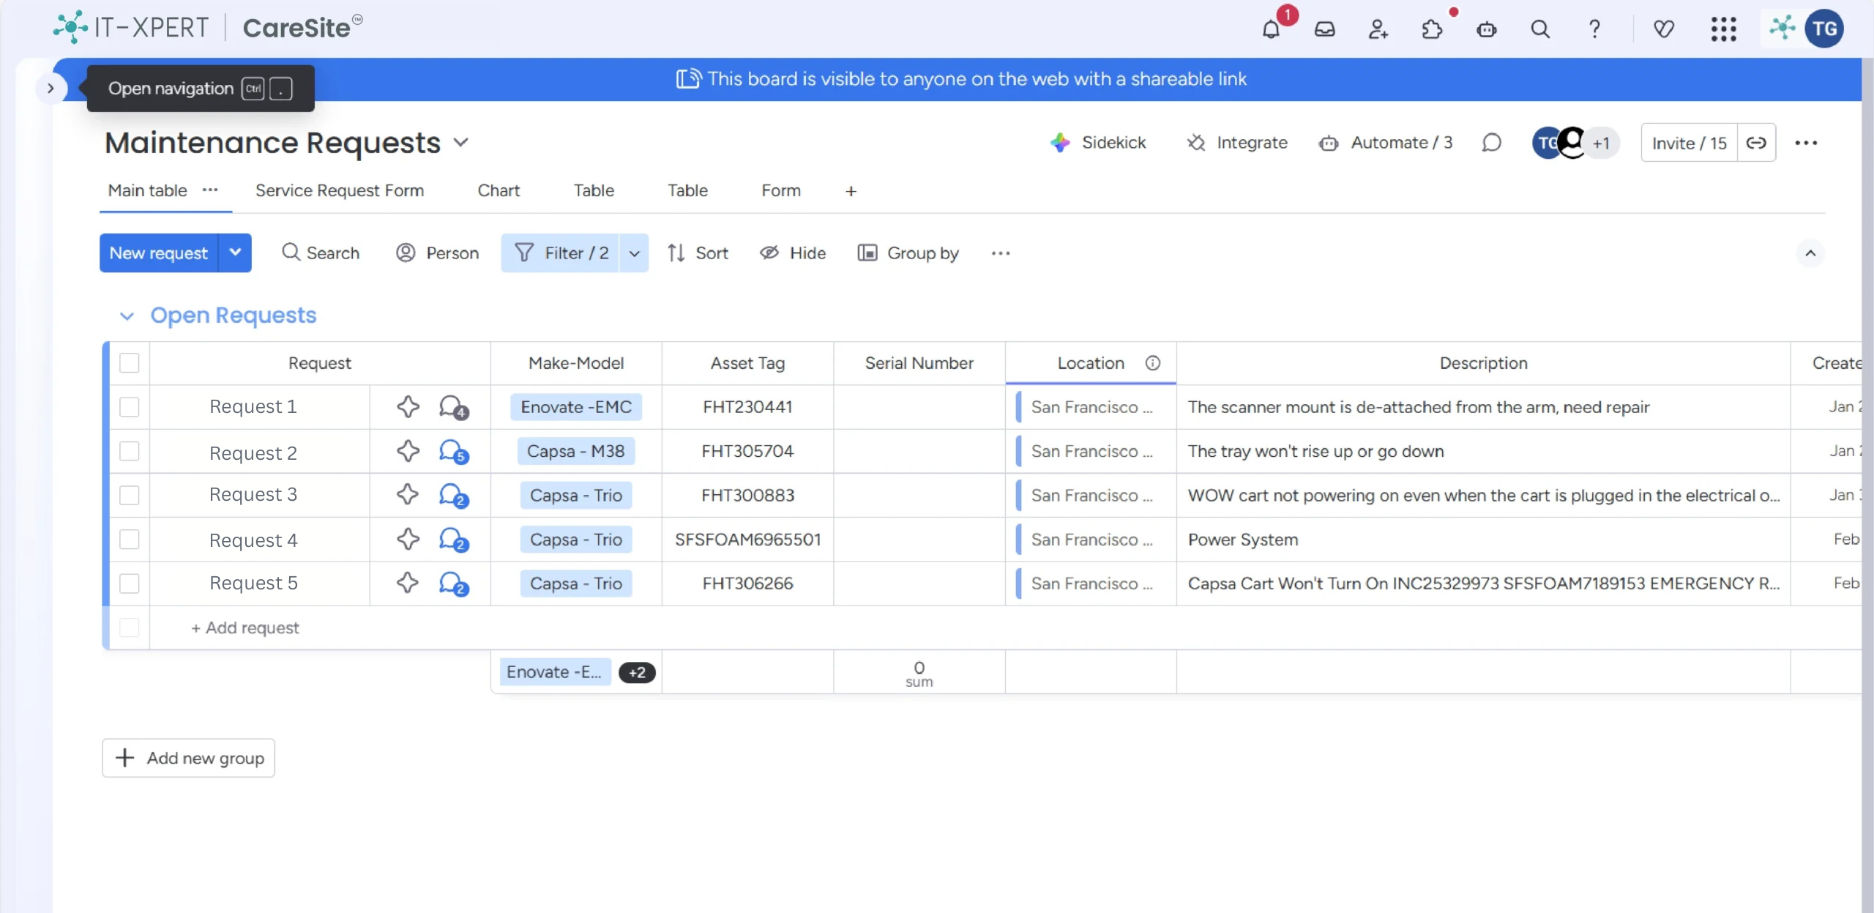Expand Maintenance Requests title dropdown
The width and height of the screenshot is (1874, 913).
pos(460,142)
